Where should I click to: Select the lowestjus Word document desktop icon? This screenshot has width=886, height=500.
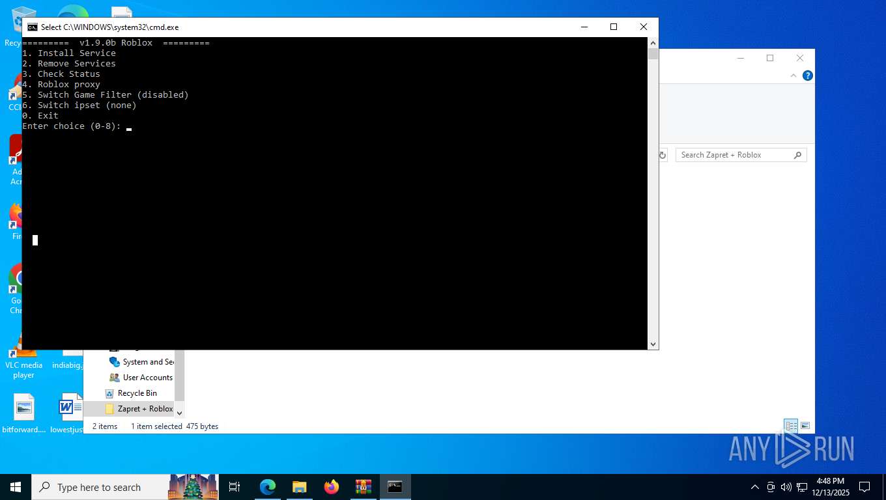pos(68,414)
